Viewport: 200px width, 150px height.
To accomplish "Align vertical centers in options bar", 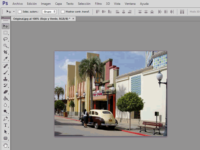I will (104, 12).
